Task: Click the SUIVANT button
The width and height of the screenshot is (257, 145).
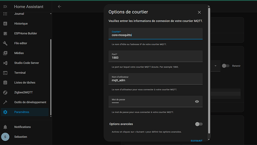Action: (x=196, y=141)
